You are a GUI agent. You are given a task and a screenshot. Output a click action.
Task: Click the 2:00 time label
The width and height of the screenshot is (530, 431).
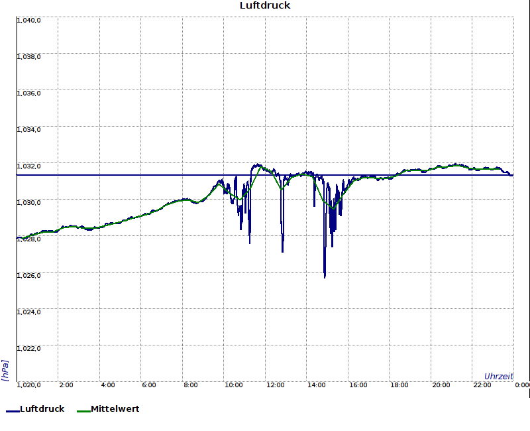[66, 385]
